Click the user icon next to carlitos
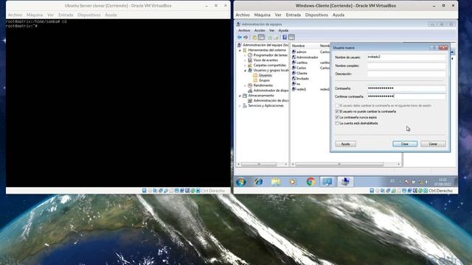Screen dimensions: 472x265 [294, 63]
